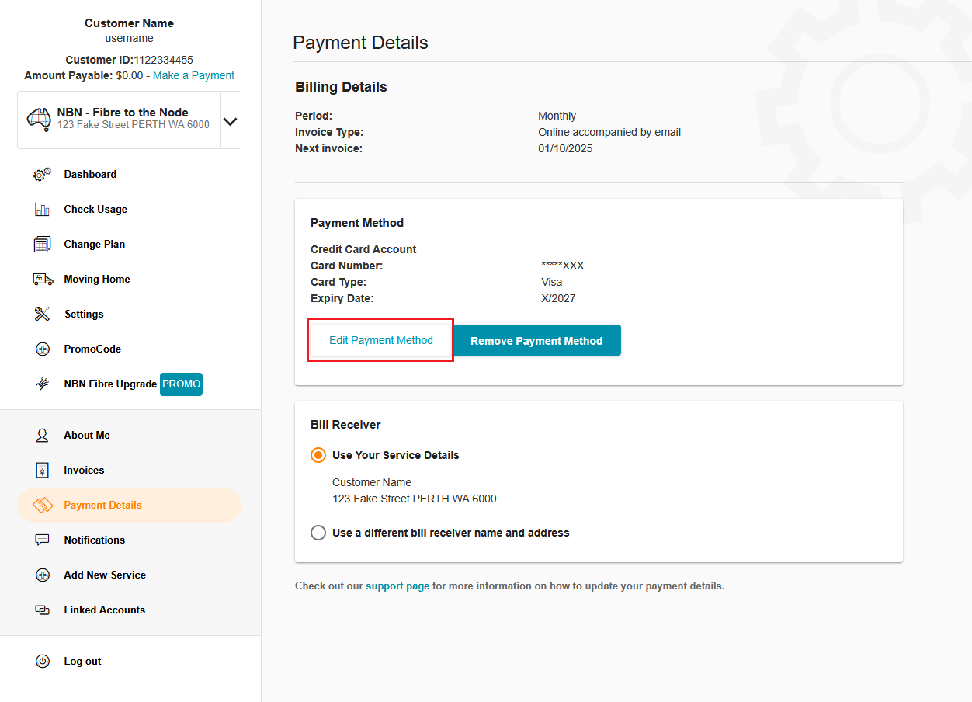Viewport: 972px width, 702px height.
Task: Select Use Your Service Details radio button
Action: [318, 455]
